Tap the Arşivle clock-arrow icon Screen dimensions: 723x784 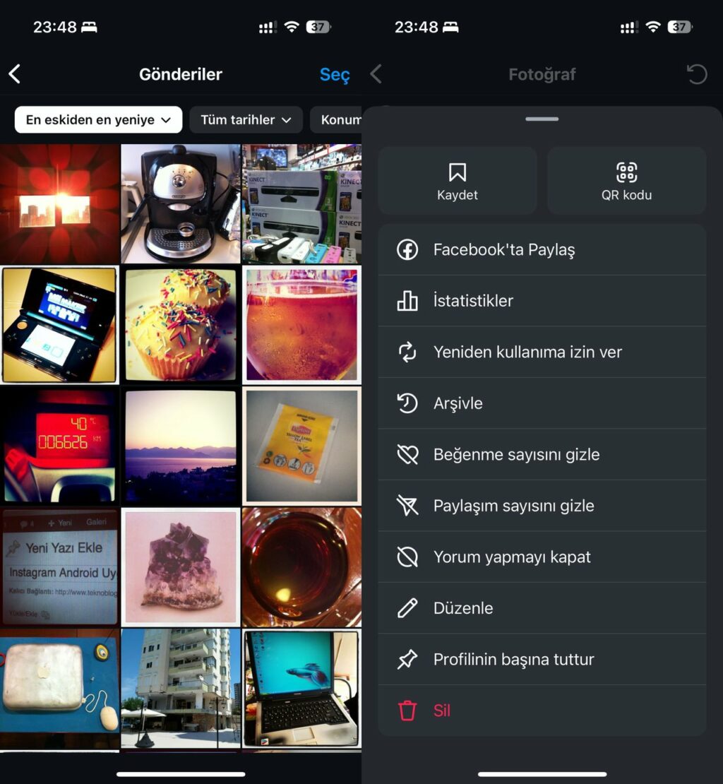tap(407, 403)
